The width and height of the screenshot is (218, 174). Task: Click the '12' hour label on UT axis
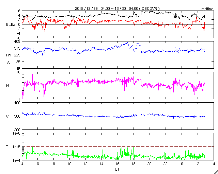tap(85, 164)
